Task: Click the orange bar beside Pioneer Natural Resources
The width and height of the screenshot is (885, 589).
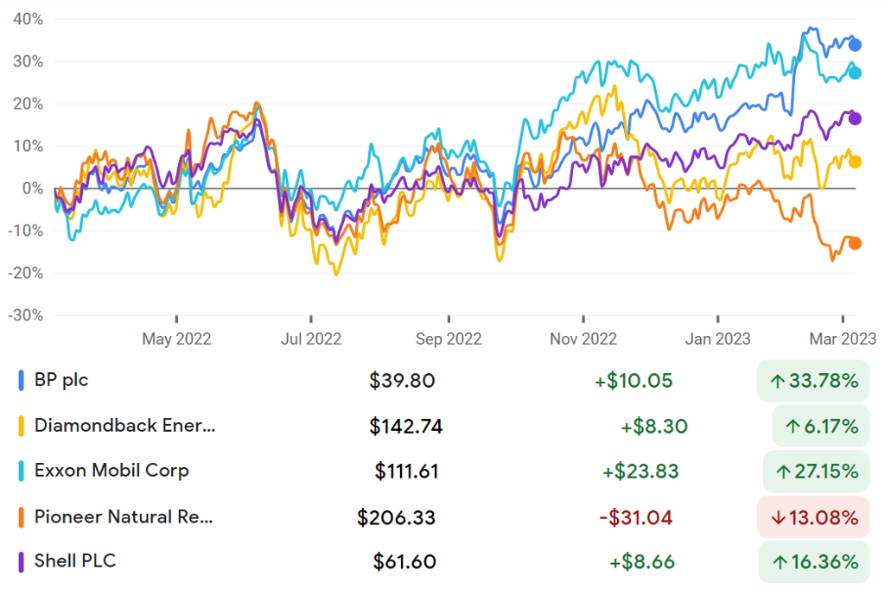Action: pos(21,516)
